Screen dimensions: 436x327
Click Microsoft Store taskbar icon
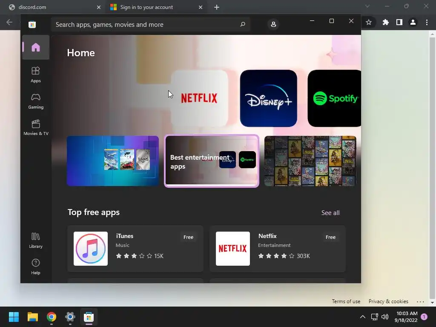point(89,317)
